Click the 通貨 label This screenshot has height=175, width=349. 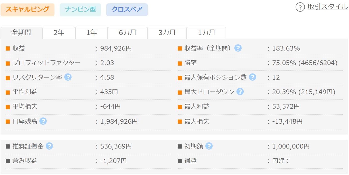click(x=191, y=161)
